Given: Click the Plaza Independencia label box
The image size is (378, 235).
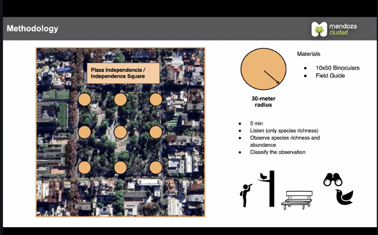Looking at the screenshot, I should click(x=123, y=73).
